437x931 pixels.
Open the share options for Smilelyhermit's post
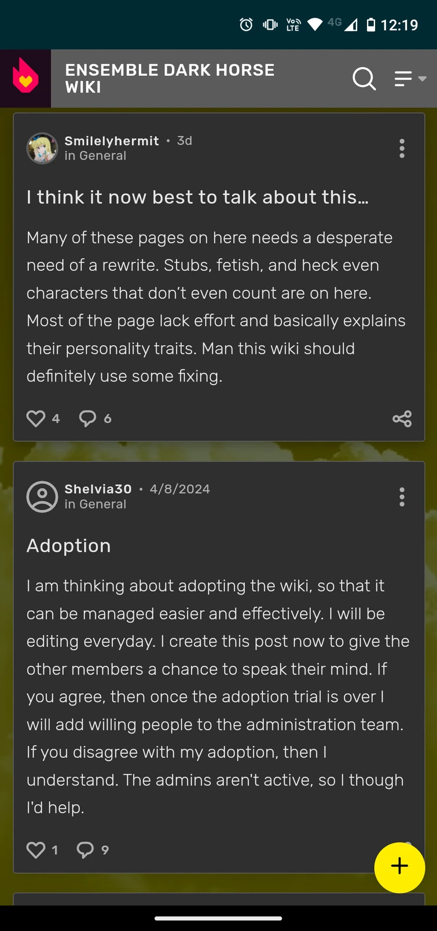pyautogui.click(x=402, y=419)
